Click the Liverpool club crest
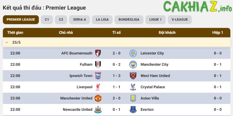Screen dimensions: 233x116 click(98, 87)
